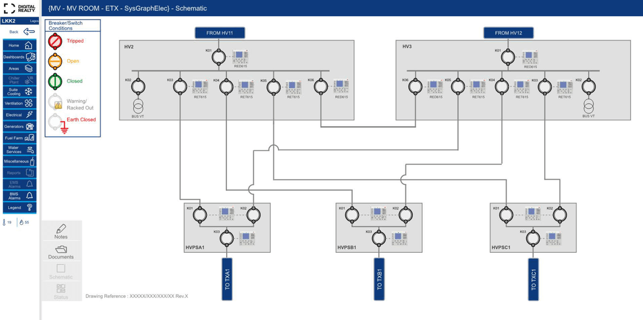
Task: Open HVPSC1 K03 relay panel
Action: [554, 239]
